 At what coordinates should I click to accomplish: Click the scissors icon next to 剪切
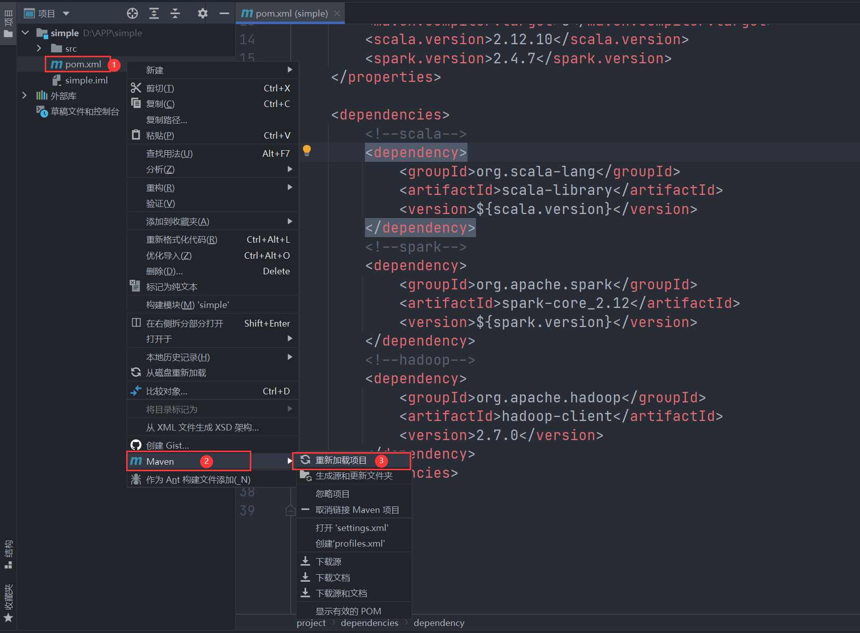[136, 88]
